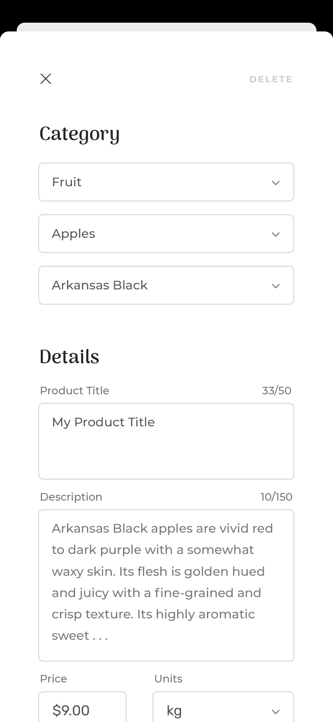This screenshot has width=333, height=722.
Task: Click the DELETE button
Action: 271,79
